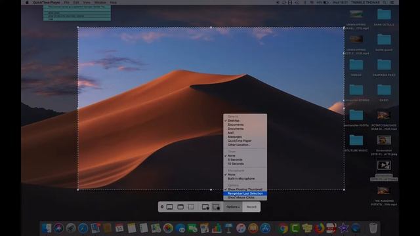This screenshot has height=236, width=420.
Task: Open the View menu
Action: 87,3
